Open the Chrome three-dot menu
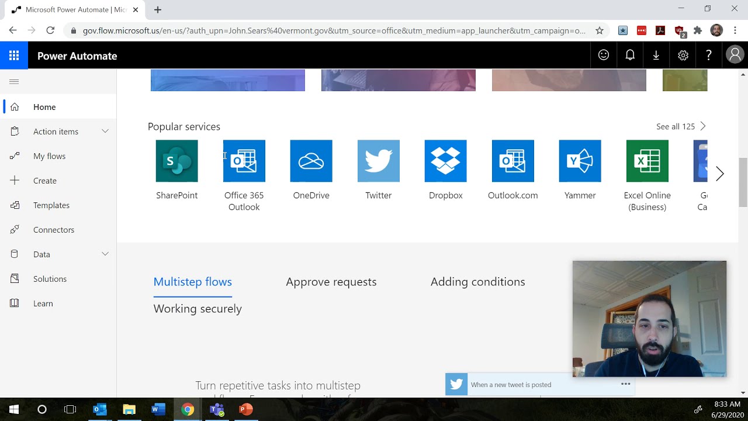 [735, 30]
